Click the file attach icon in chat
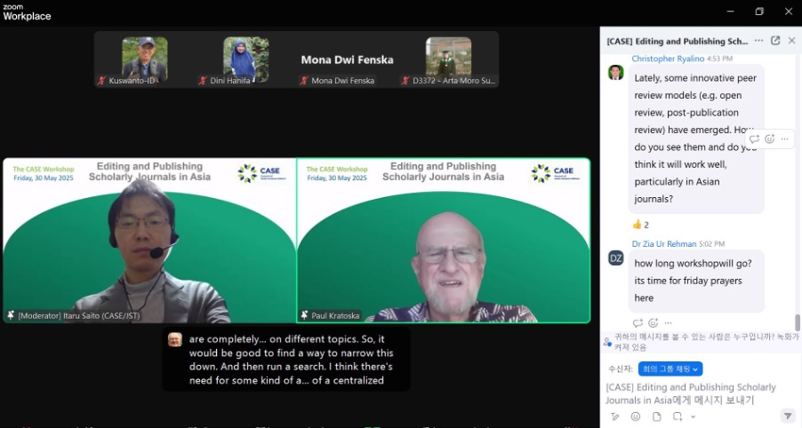The image size is (802, 428). (656, 416)
